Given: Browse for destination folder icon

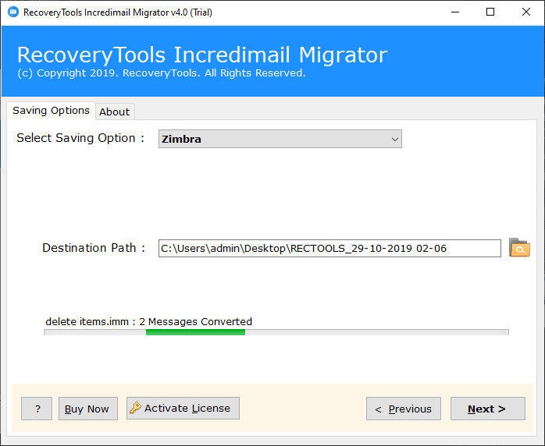Looking at the screenshot, I should tap(519, 248).
